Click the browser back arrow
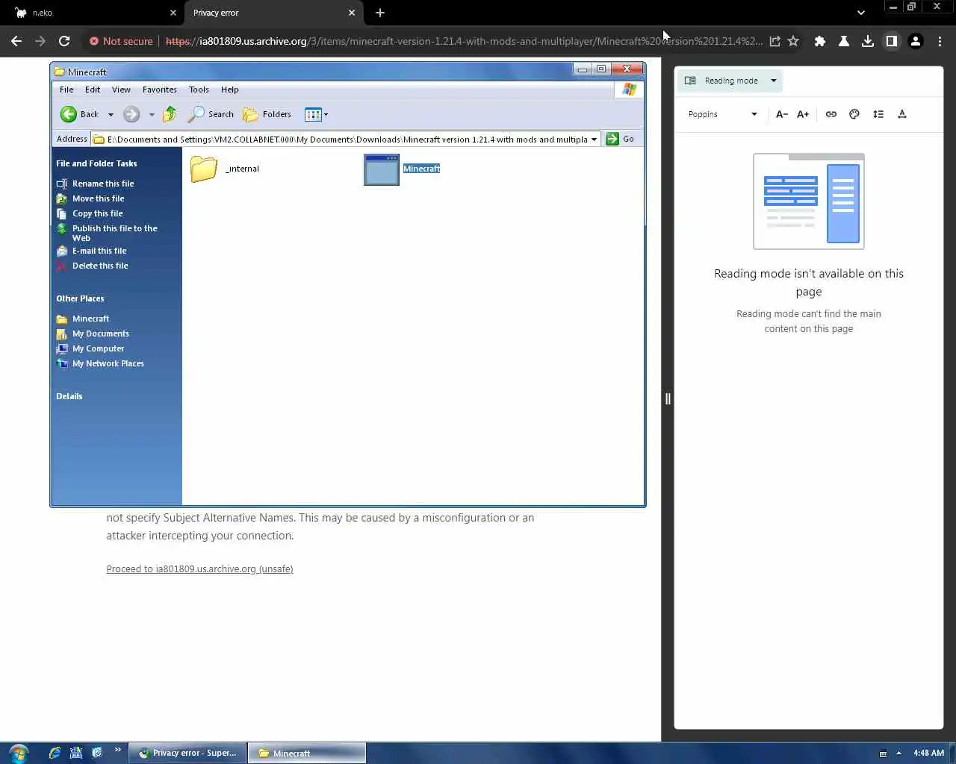Image resolution: width=956 pixels, height=764 pixels. point(16,41)
